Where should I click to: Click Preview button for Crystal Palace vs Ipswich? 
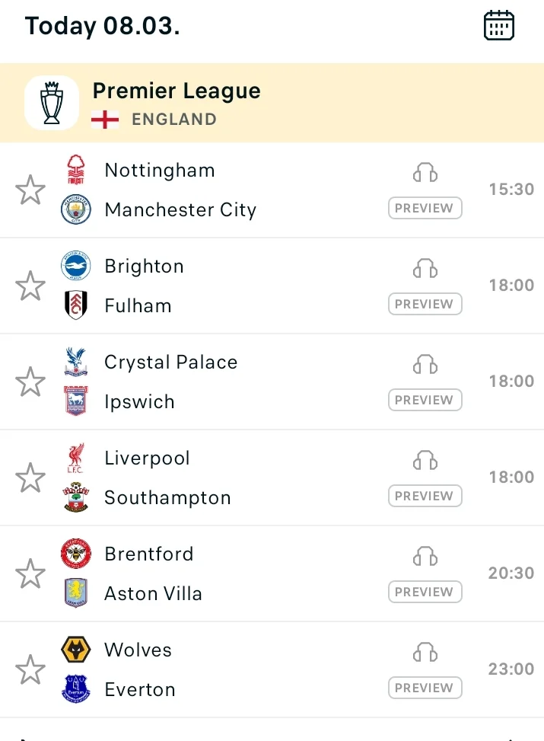point(425,400)
